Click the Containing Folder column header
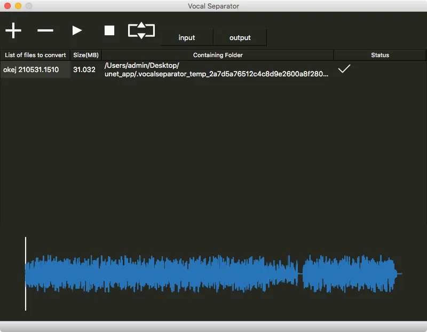 coord(218,55)
